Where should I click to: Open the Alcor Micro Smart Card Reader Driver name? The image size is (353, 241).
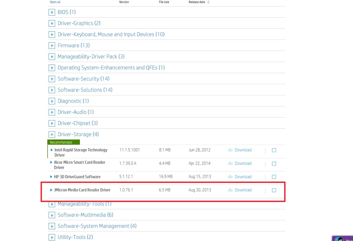[80, 165]
